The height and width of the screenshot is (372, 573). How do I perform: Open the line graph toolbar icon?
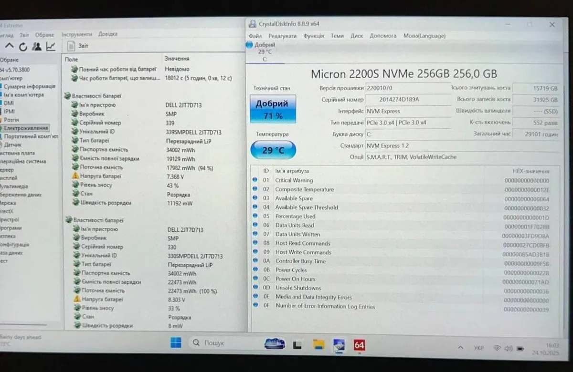[51, 46]
